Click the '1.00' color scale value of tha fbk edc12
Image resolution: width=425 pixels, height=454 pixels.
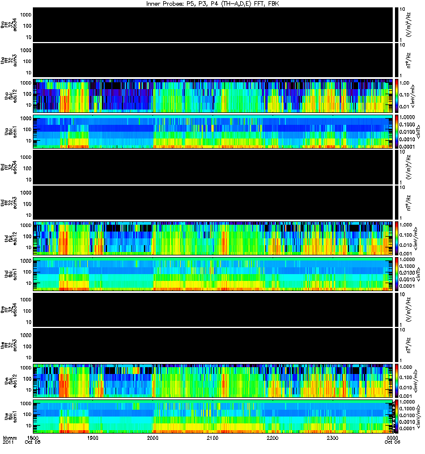click(x=405, y=83)
